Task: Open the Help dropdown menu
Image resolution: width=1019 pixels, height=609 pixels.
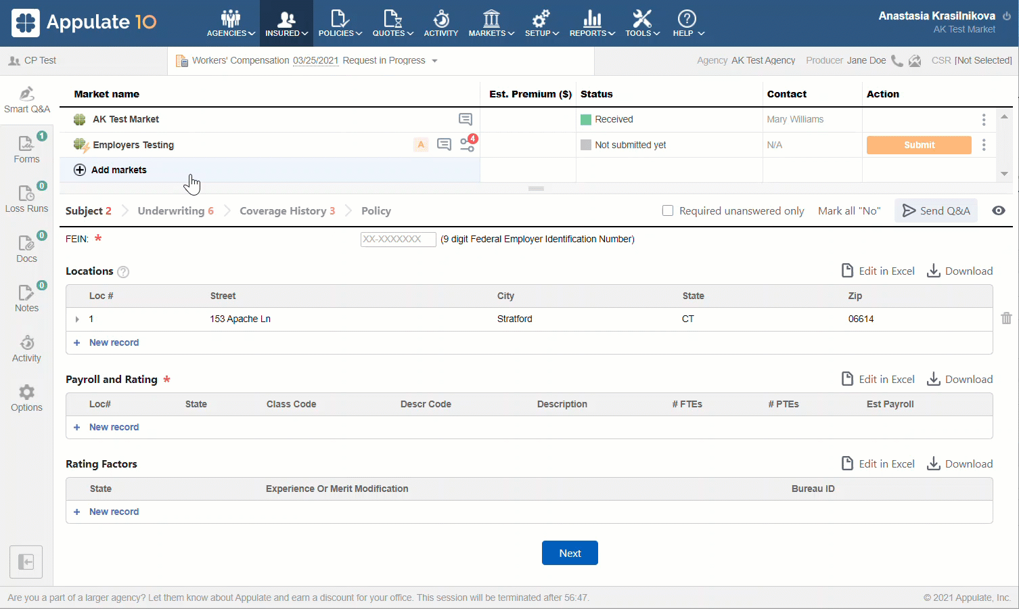Action: (688, 23)
